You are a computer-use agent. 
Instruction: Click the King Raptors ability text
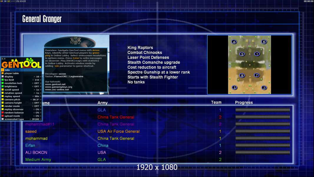(140, 47)
